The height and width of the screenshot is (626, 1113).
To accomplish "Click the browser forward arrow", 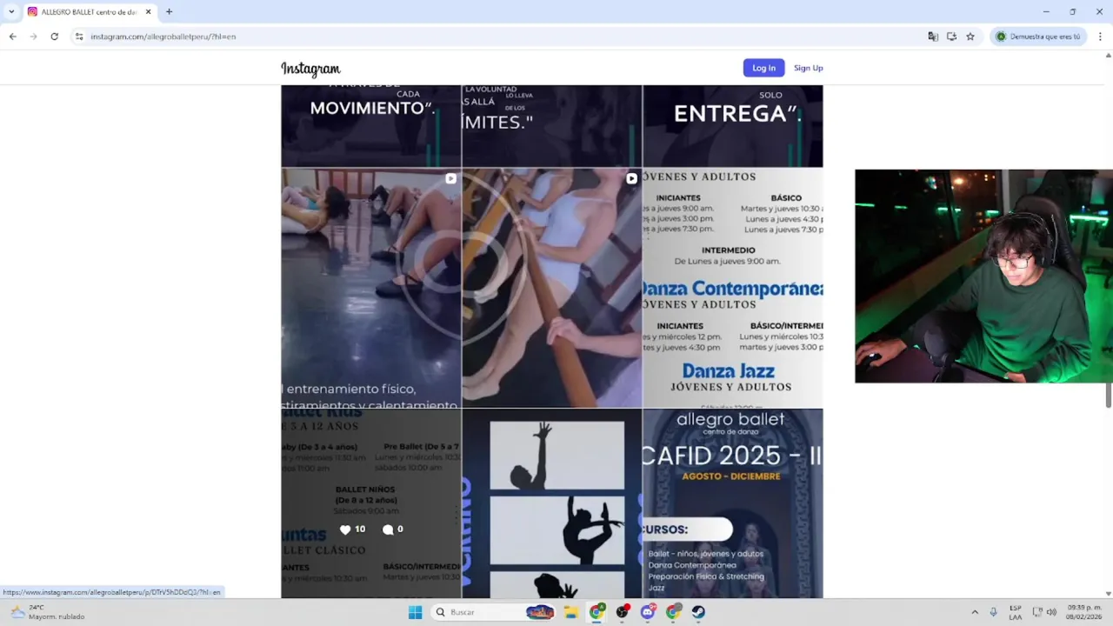I will tap(33, 37).
